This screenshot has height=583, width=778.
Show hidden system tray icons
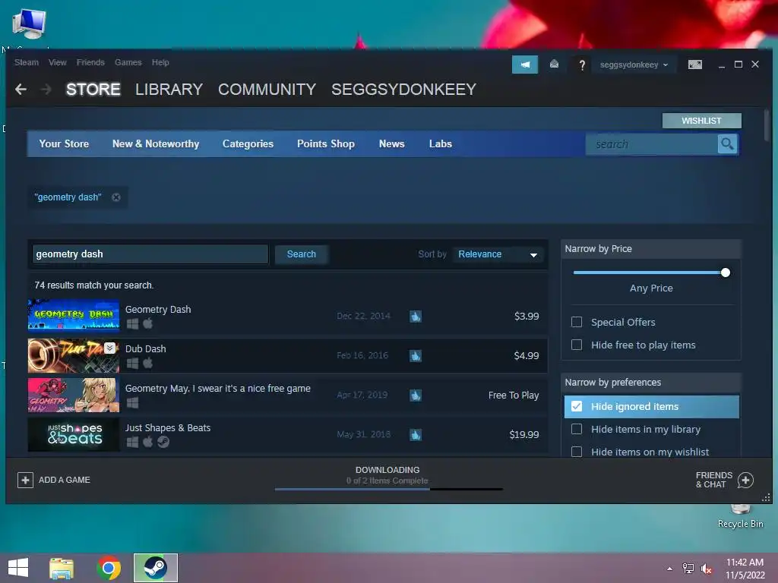[670, 569]
